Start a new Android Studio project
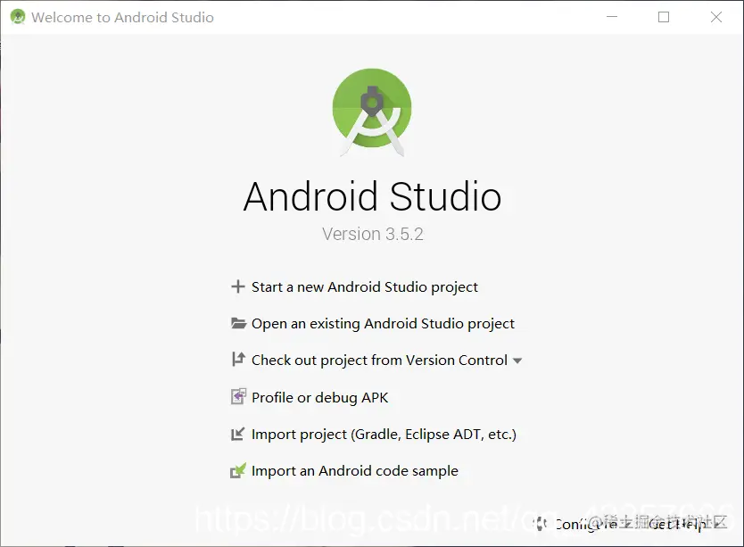 pos(364,287)
